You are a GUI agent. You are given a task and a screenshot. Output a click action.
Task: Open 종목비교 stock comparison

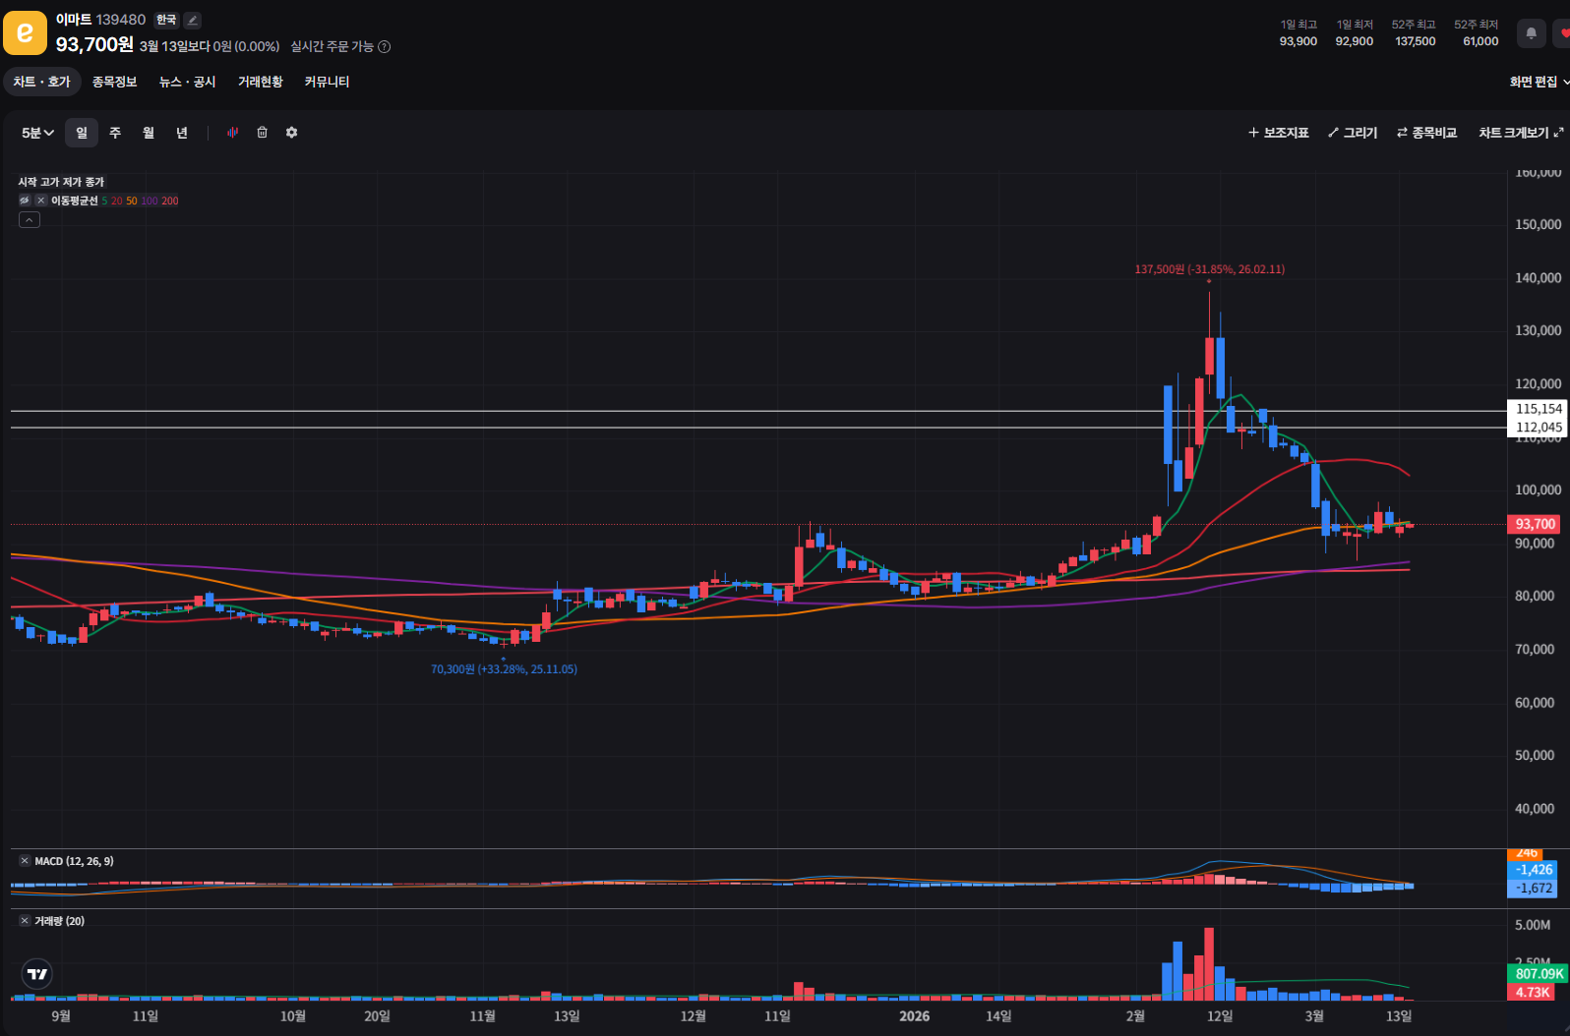point(1427,133)
